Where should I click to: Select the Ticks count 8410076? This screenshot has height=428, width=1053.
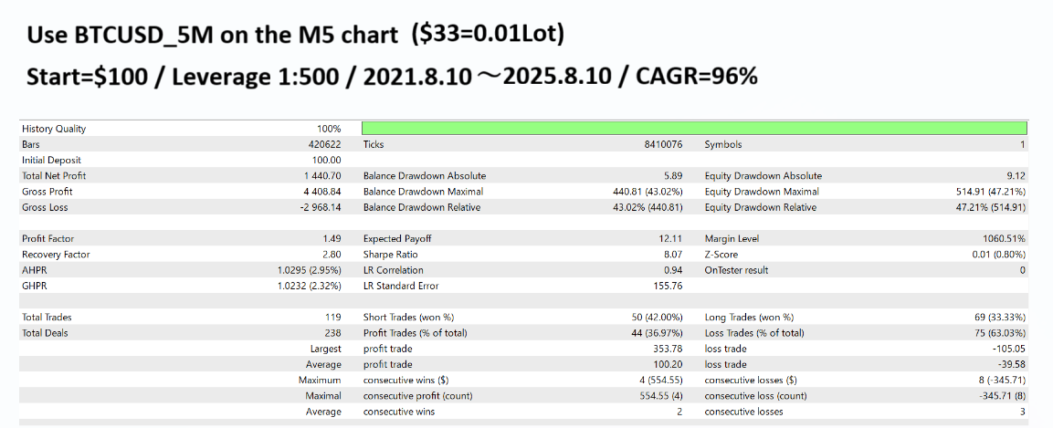pos(663,144)
